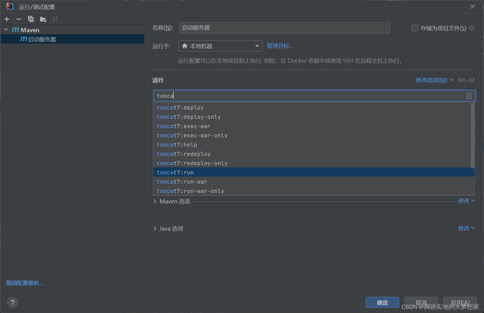Select the 启动服务器 configuration in the tree
Screen dimensions: 484x313
[72, 39]
